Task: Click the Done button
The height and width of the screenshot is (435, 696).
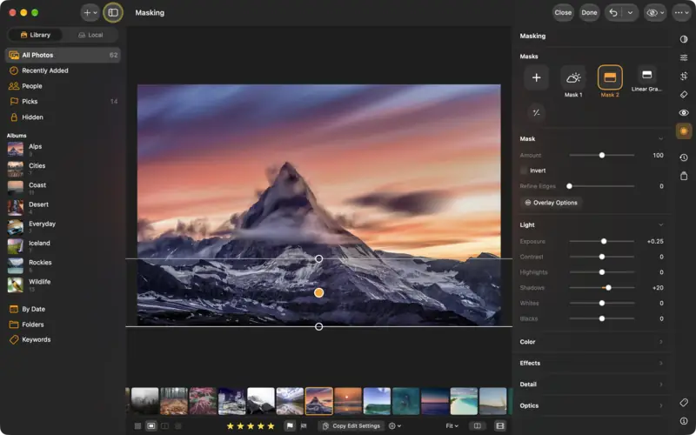Action: pyautogui.click(x=589, y=12)
